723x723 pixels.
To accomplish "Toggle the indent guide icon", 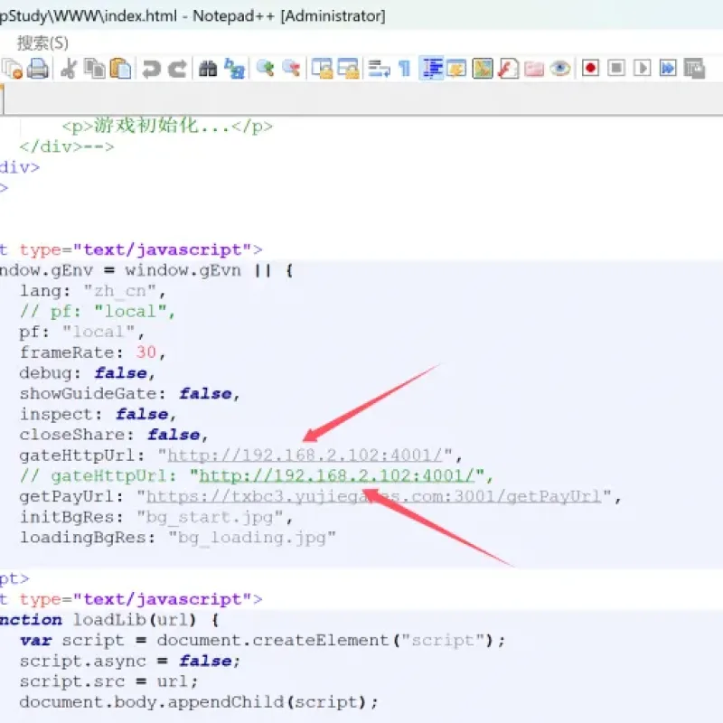I will coord(432,69).
